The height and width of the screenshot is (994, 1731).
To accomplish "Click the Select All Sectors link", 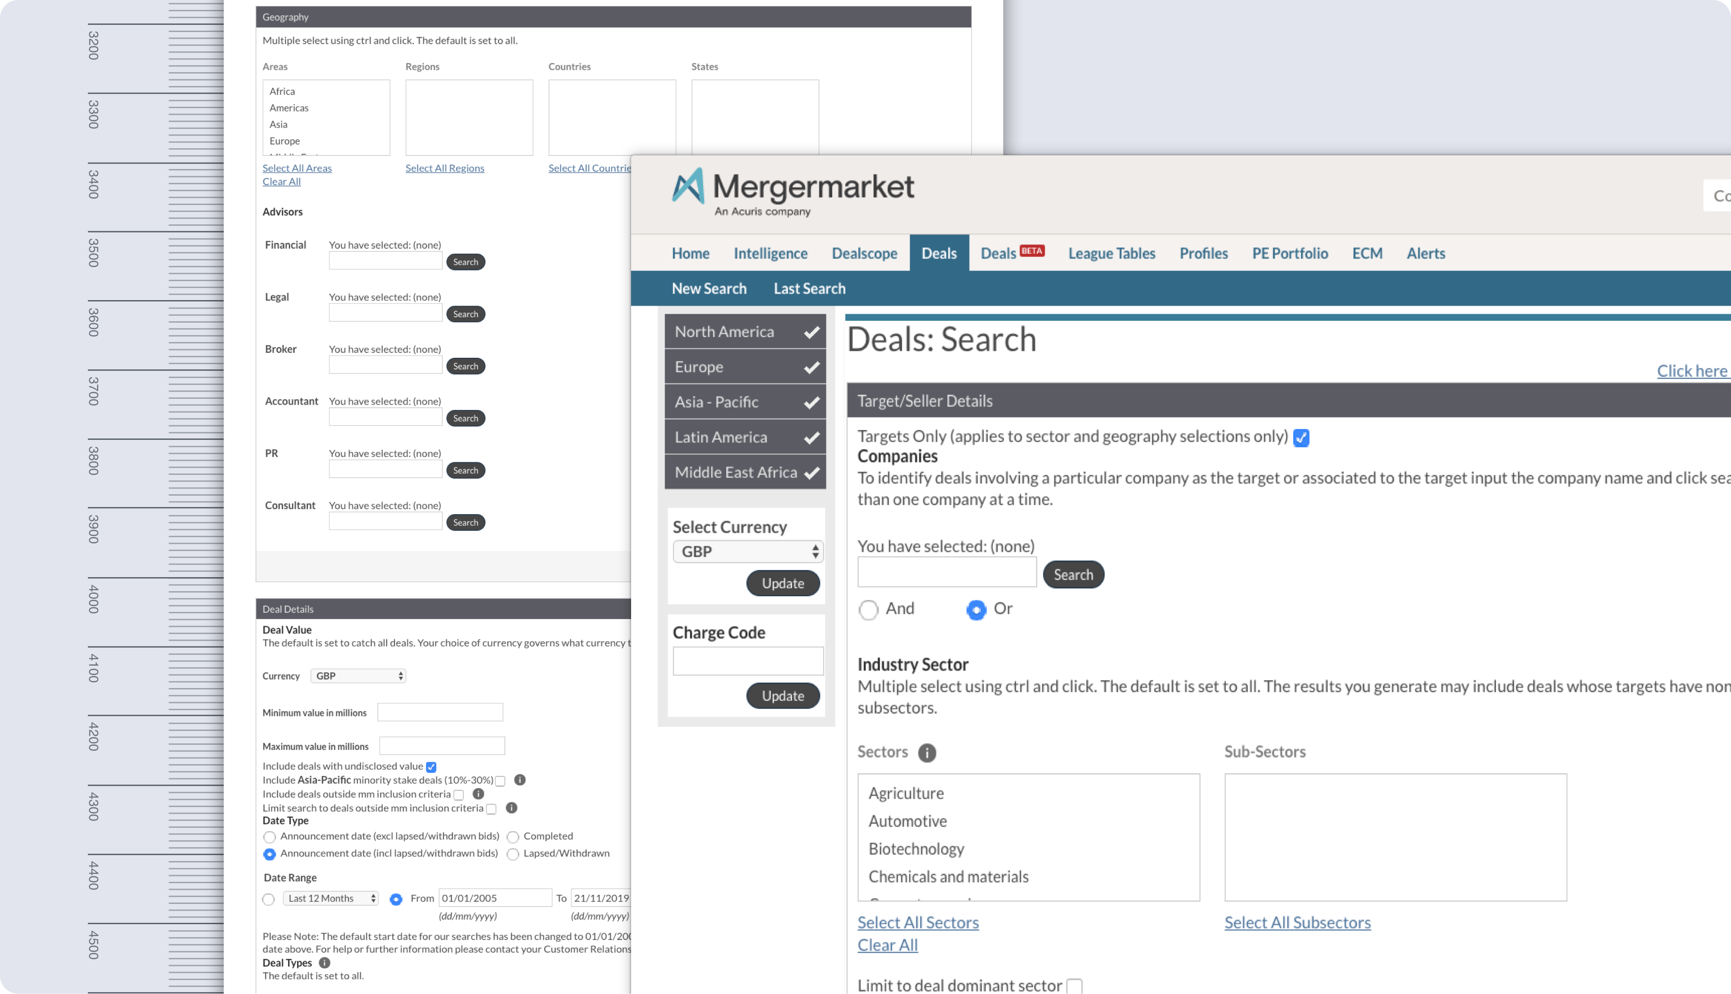I will 918,922.
